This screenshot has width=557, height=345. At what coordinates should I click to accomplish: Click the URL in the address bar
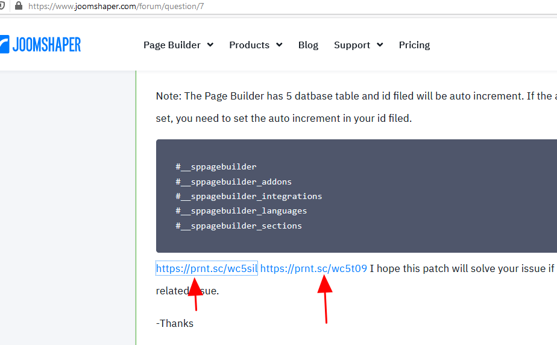tap(116, 6)
